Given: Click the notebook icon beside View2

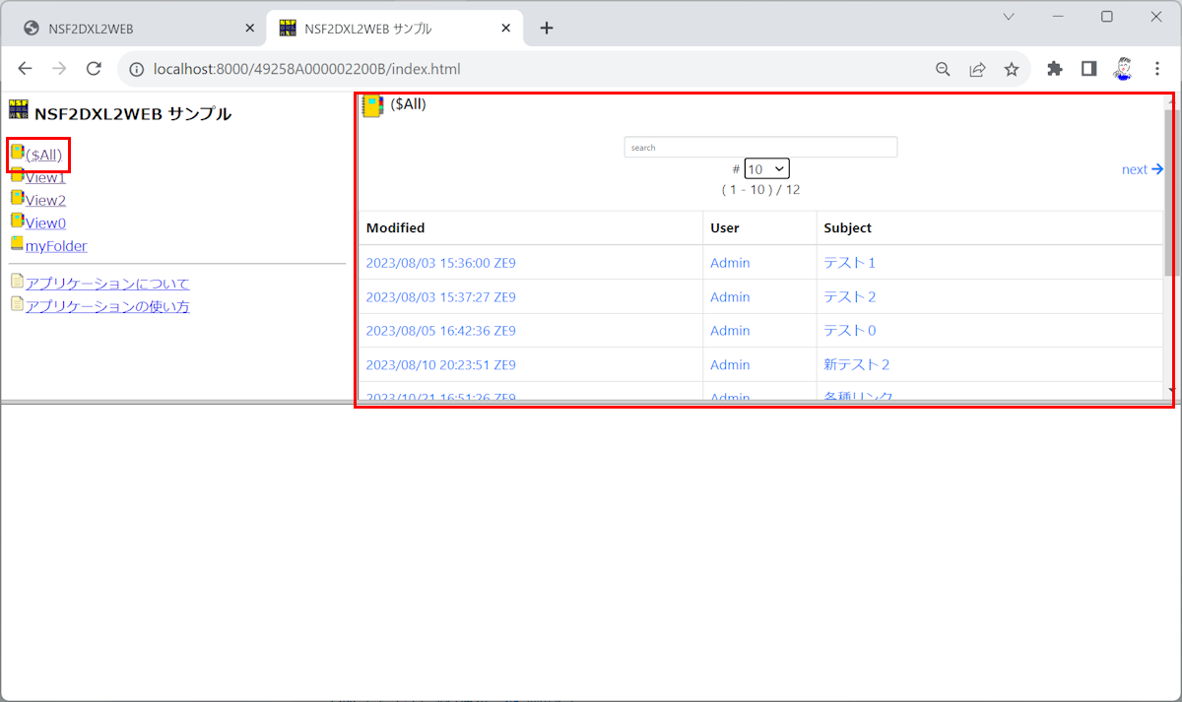Looking at the screenshot, I should (17, 198).
